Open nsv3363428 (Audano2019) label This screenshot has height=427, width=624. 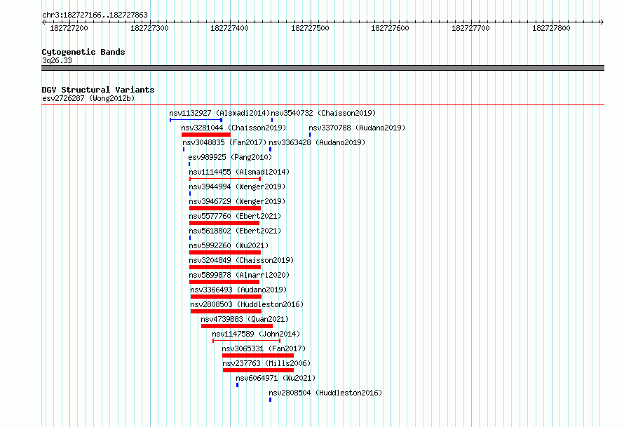coord(317,142)
